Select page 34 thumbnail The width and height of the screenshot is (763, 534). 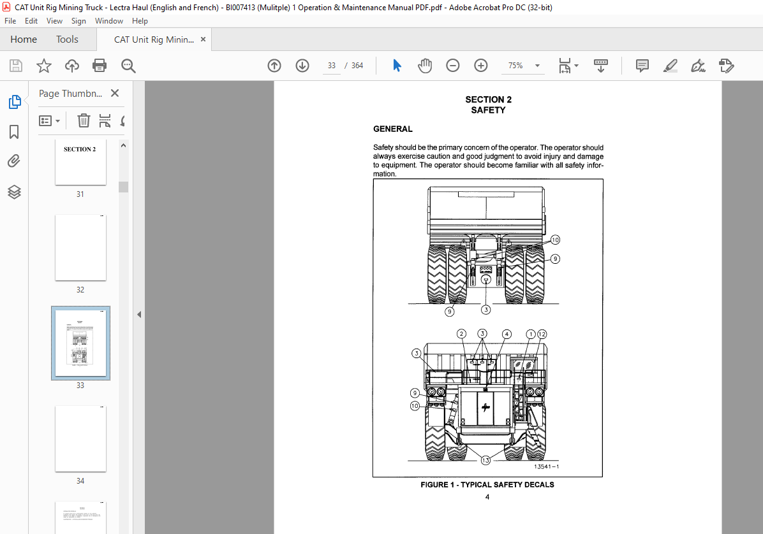tap(80, 439)
